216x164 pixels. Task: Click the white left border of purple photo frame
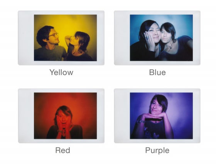pyautogui.click(x=122, y=116)
